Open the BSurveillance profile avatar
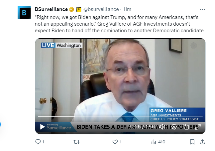215x151 pixels. 24,13
